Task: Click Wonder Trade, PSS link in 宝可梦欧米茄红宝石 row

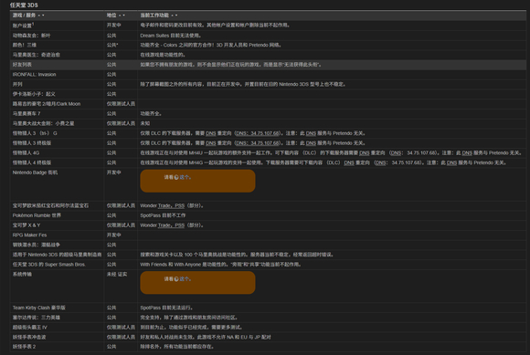Action: pyautogui.click(x=171, y=205)
